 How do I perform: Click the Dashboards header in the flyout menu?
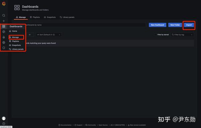tap(16, 26)
